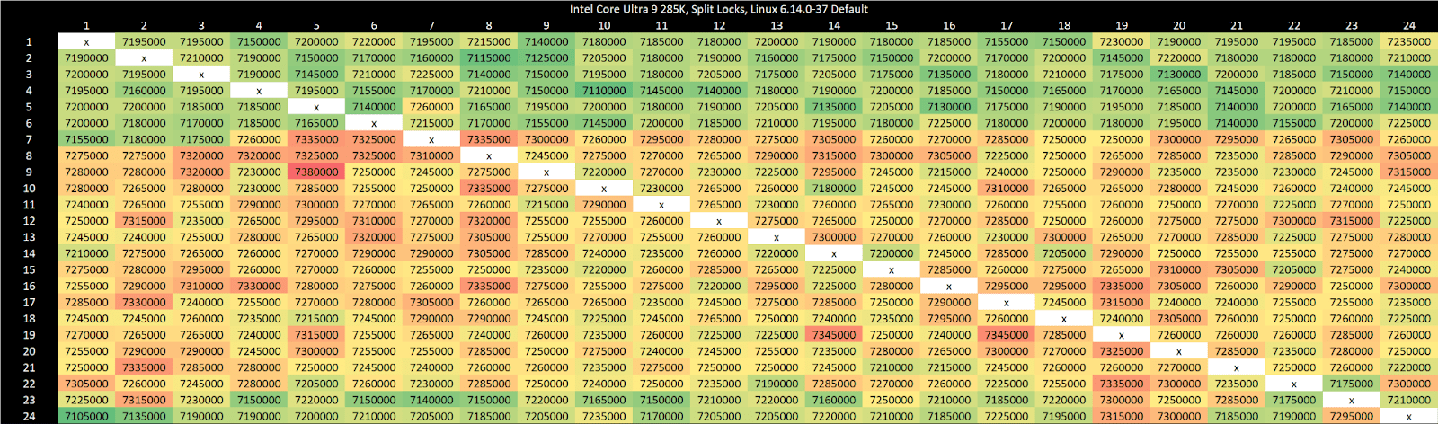Select the 7125000 cell in row 2

[x=546, y=57]
